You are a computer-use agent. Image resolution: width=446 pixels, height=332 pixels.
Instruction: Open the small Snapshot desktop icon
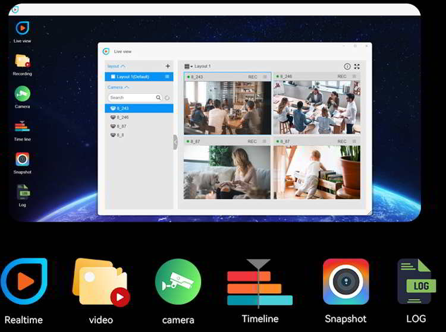pos(22,159)
